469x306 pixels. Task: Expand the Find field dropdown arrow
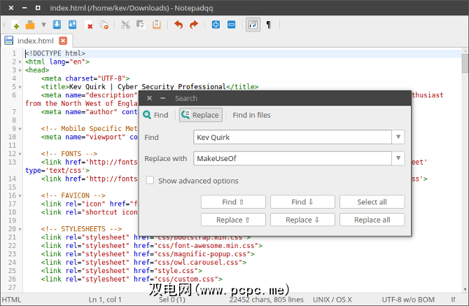[398, 137]
